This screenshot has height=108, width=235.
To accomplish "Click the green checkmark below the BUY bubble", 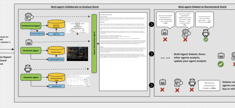I will [x=206, y=40].
